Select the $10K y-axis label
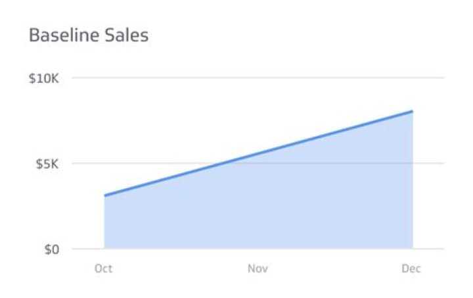 pyautogui.click(x=45, y=78)
